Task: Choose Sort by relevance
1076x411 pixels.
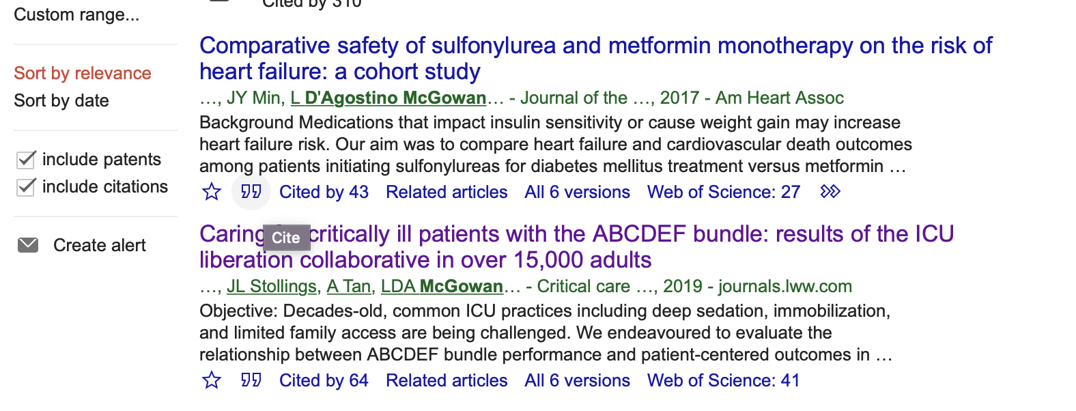Action: click(x=83, y=73)
